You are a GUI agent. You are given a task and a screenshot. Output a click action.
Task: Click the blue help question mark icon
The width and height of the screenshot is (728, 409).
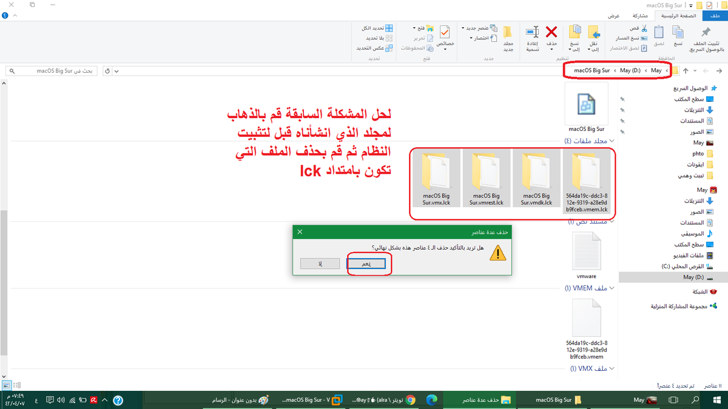pyautogui.click(x=5, y=16)
